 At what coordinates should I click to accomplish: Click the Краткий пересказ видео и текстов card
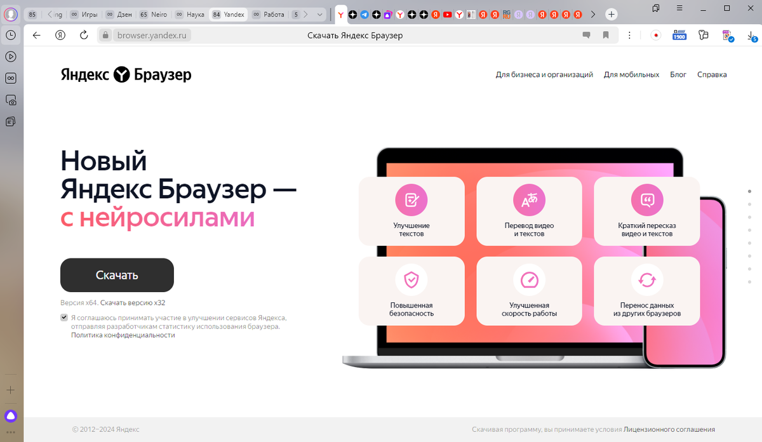[646, 211]
